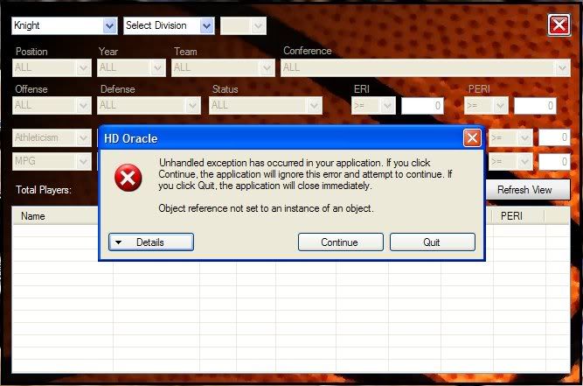Open the Year filter dropdown
The image size is (583, 386).
(157, 67)
